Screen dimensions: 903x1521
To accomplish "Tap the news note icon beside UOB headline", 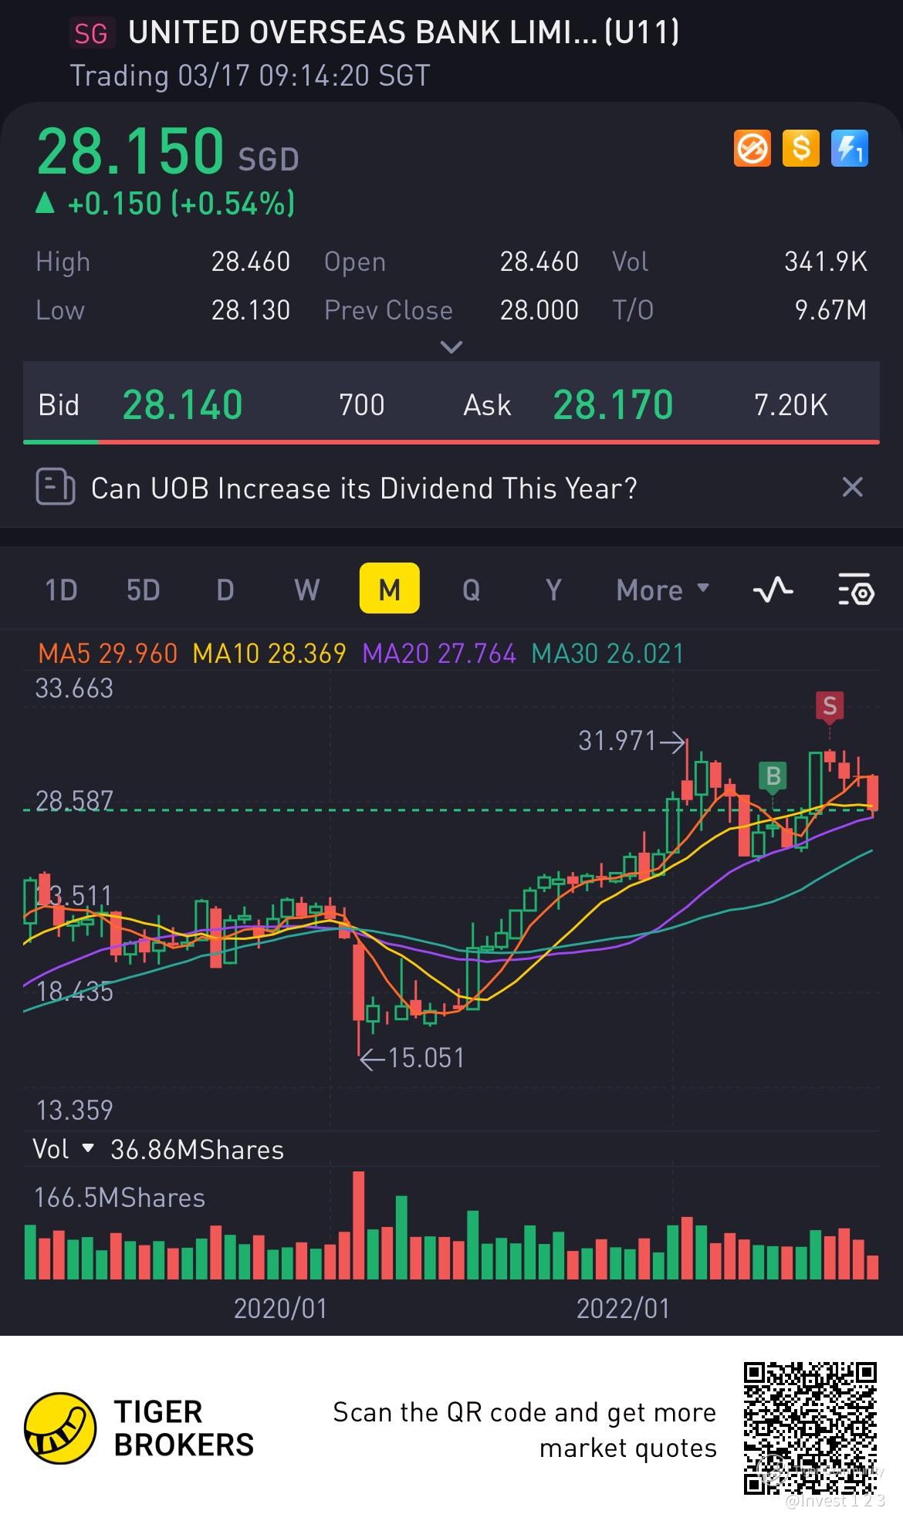I will pyautogui.click(x=56, y=488).
